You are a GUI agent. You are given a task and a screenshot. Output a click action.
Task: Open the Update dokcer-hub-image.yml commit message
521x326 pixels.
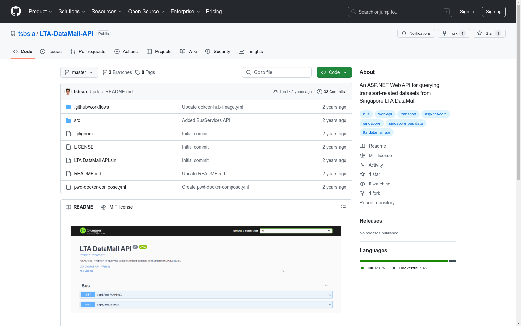(x=213, y=107)
